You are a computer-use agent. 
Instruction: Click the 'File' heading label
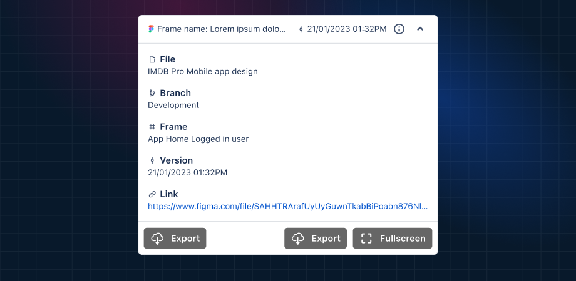(168, 59)
